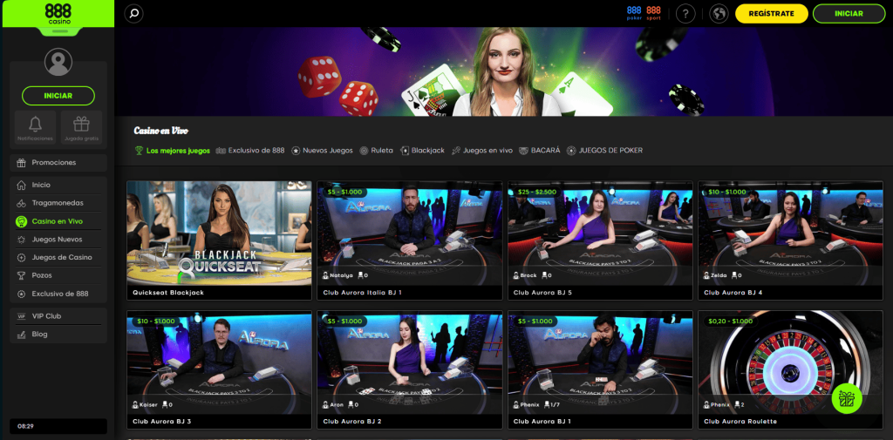
Task: Click the $25 - $2.500 bet limit label
Action: (x=537, y=192)
